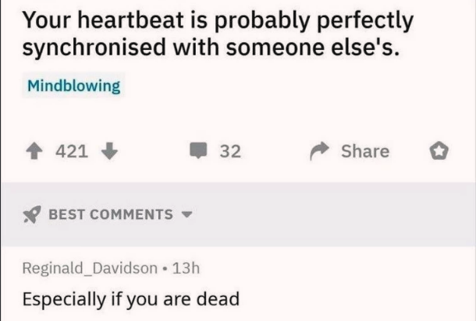The height and width of the screenshot is (321, 476).
Task: Downvote the heartbeat post
Action: tap(108, 151)
